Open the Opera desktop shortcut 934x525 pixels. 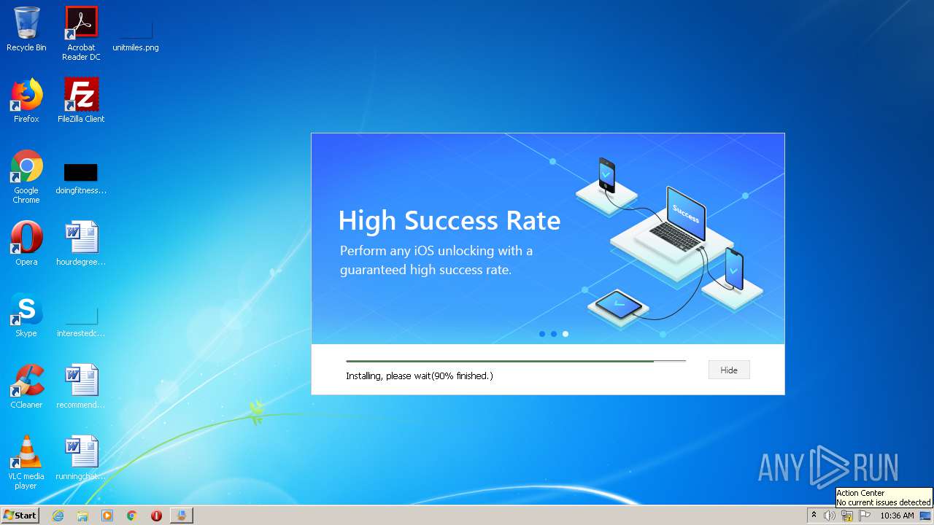[x=26, y=244]
